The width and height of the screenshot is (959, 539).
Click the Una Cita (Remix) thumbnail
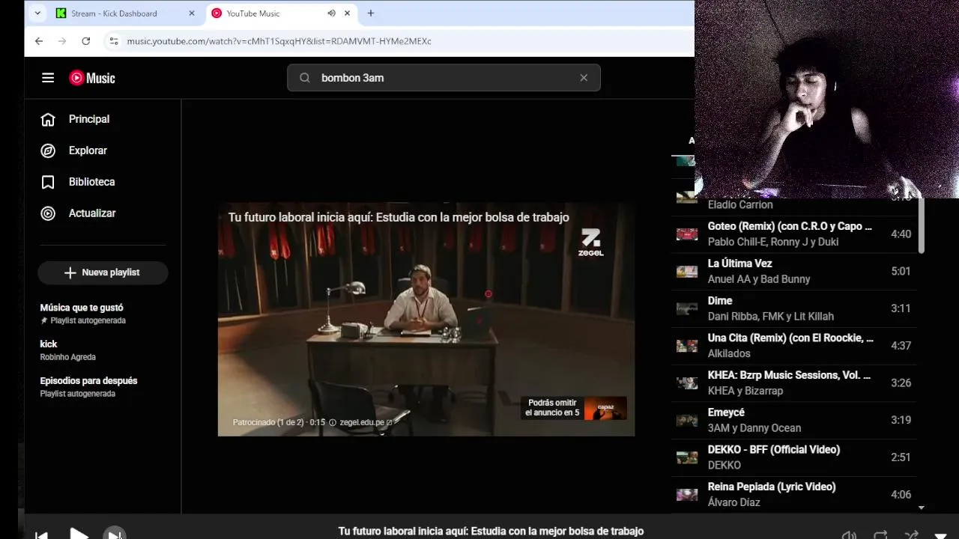click(687, 346)
